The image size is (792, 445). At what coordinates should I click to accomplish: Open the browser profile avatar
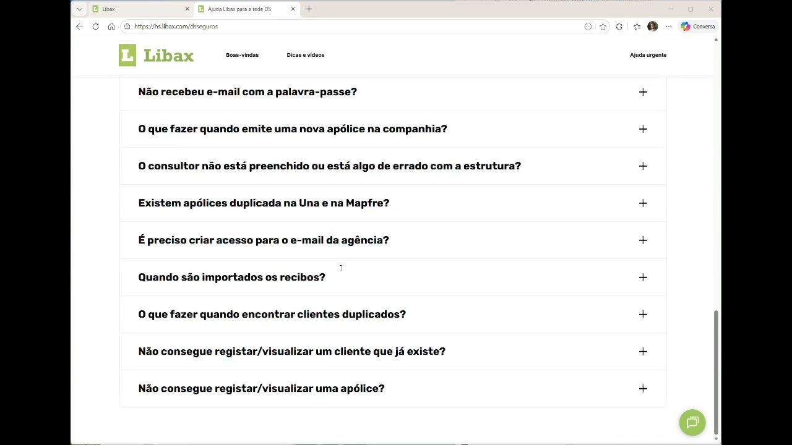tap(652, 27)
